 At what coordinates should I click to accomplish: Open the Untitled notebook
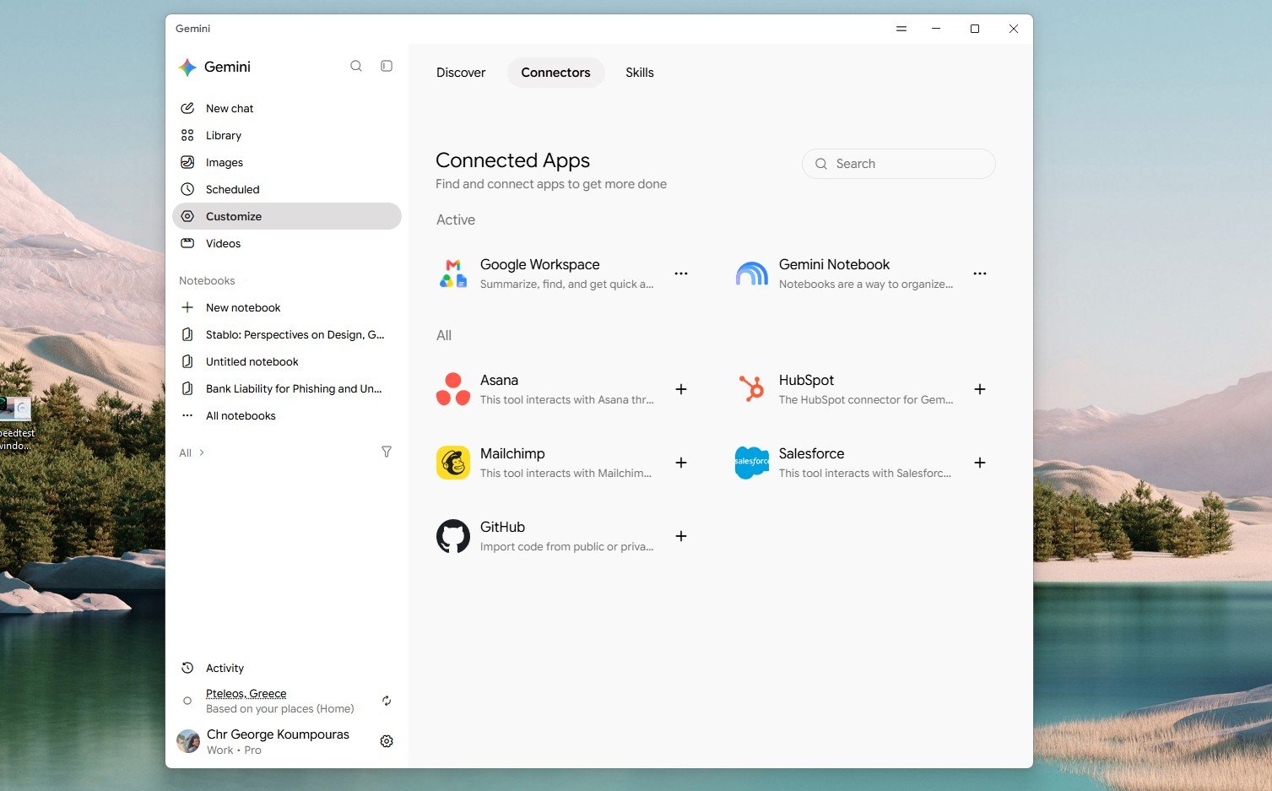287,361
